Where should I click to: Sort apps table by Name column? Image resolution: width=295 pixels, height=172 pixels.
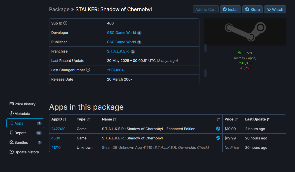click(x=109, y=119)
